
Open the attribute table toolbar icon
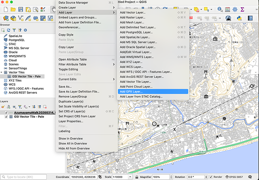tap(227, 9)
